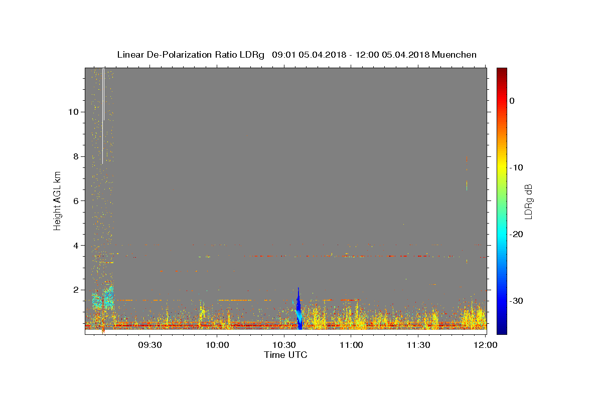Click the 10:30 time tick label
Viewport: 602px width, 401px height.
point(284,345)
